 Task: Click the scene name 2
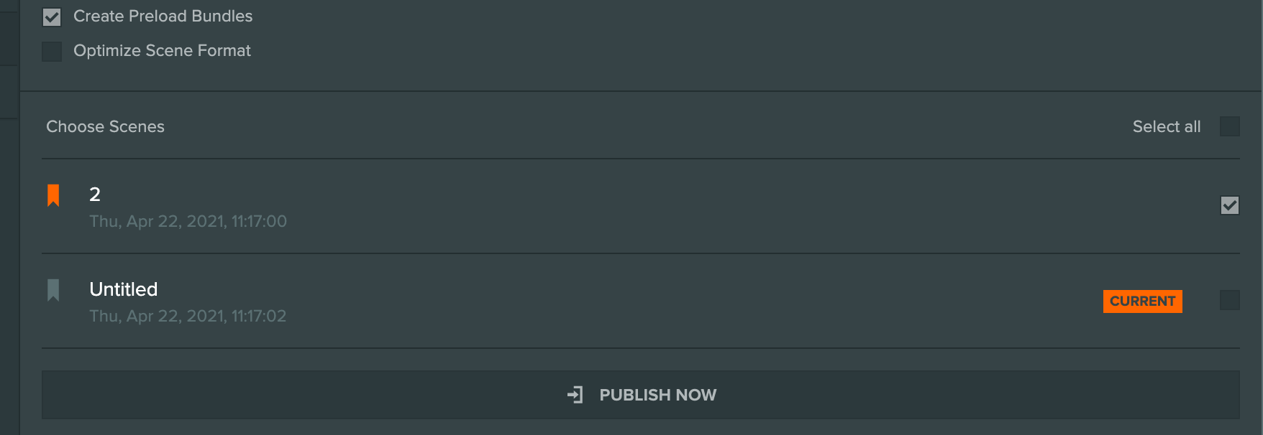(x=94, y=193)
